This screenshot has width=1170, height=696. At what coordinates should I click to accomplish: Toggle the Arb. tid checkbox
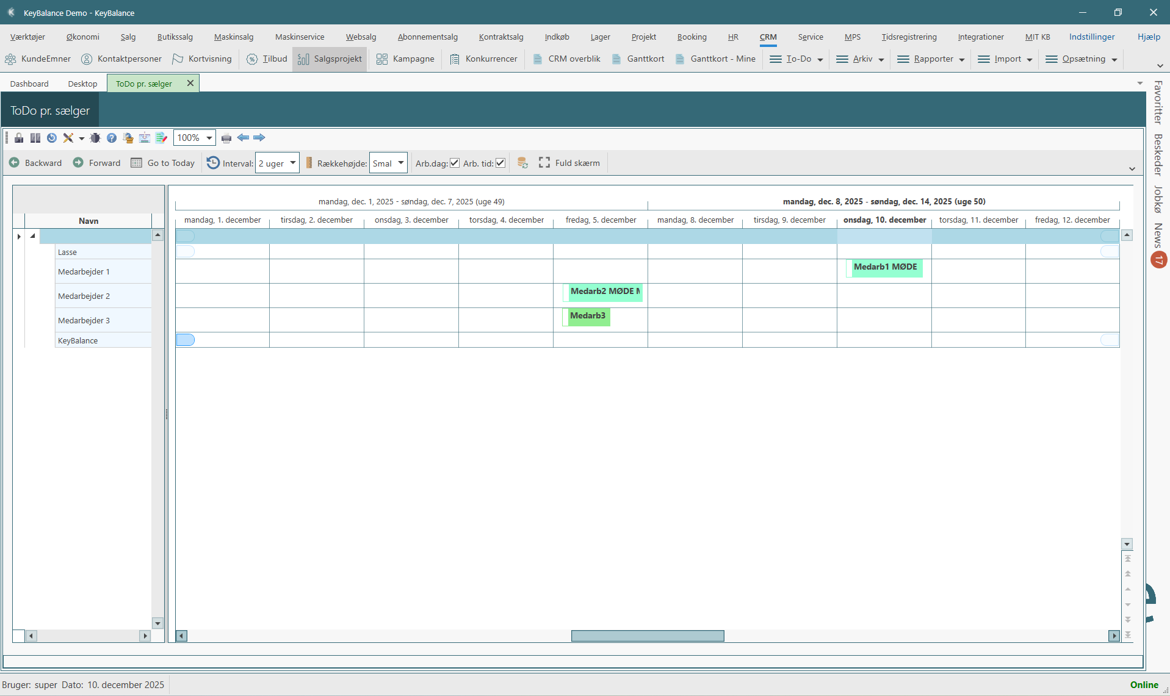[x=500, y=163]
